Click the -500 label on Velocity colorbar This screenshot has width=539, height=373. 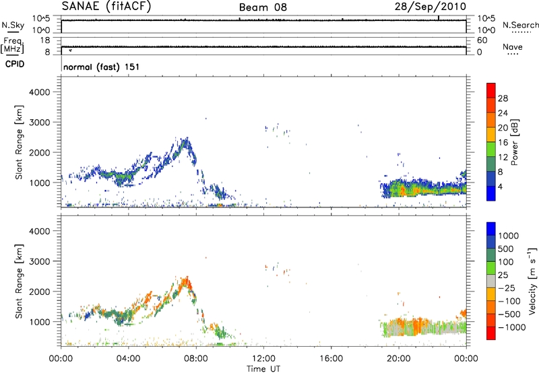click(509, 314)
